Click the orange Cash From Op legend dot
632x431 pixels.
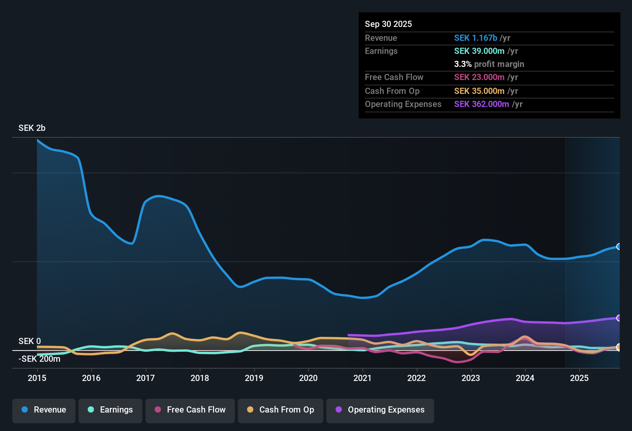point(250,410)
